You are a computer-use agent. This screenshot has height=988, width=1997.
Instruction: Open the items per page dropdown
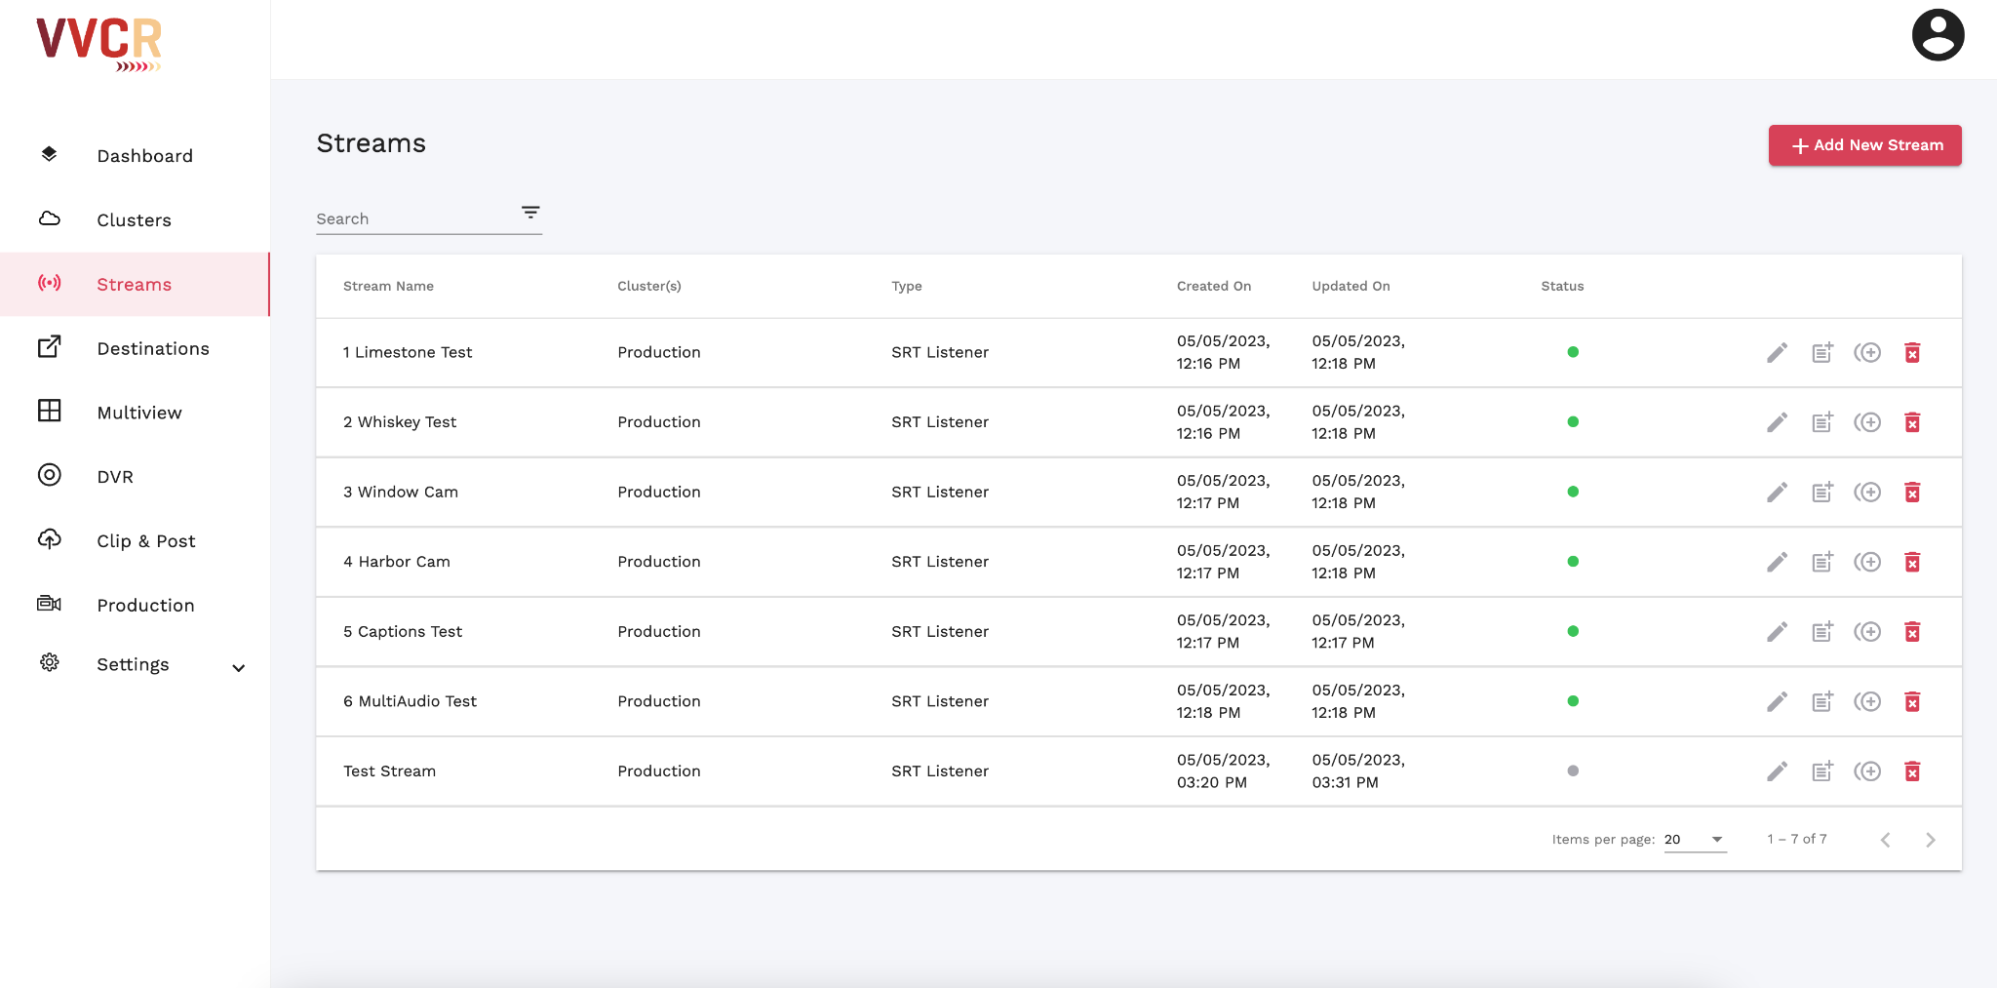pyautogui.click(x=1695, y=840)
